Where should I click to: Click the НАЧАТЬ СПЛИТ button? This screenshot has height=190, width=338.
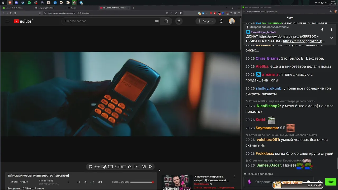19,182
